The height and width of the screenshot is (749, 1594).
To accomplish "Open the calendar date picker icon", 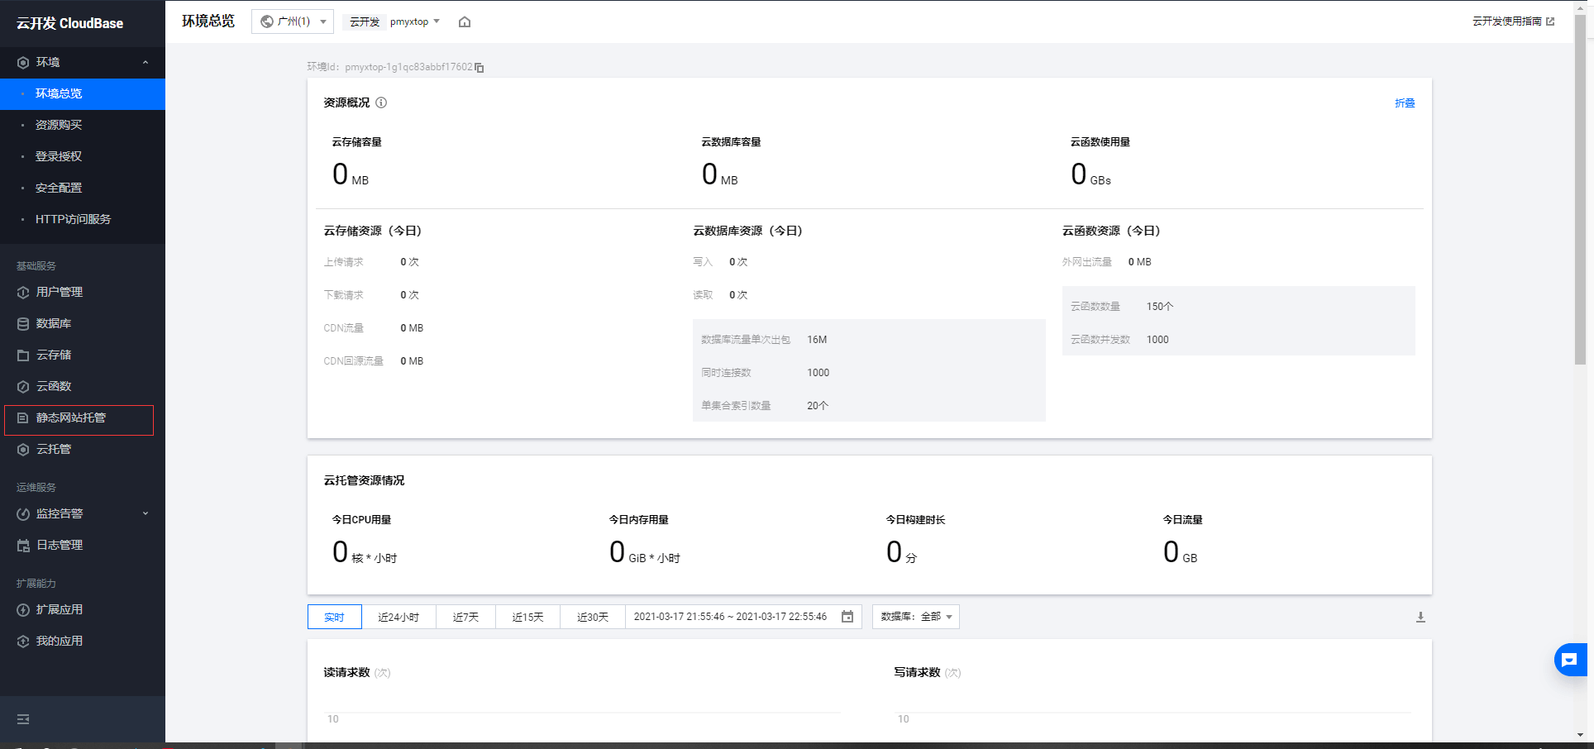I will pos(847,617).
